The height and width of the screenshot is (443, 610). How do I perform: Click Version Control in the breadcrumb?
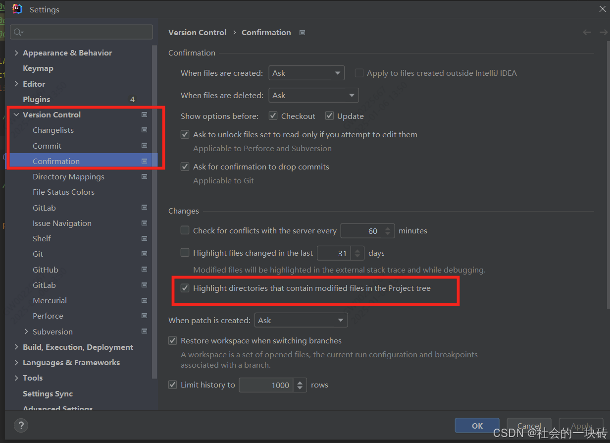[197, 32]
